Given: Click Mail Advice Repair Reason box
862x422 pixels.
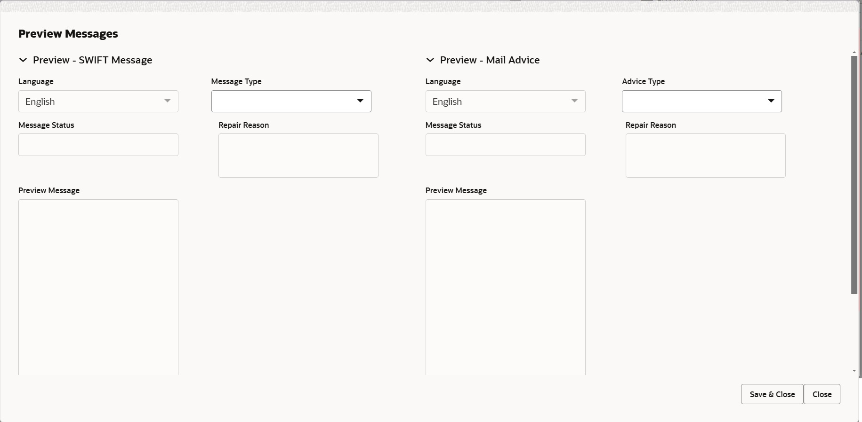Looking at the screenshot, I should tap(706, 156).
